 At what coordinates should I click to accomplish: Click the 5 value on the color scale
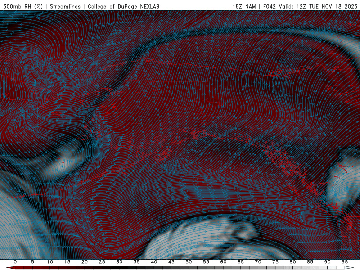point(32,262)
